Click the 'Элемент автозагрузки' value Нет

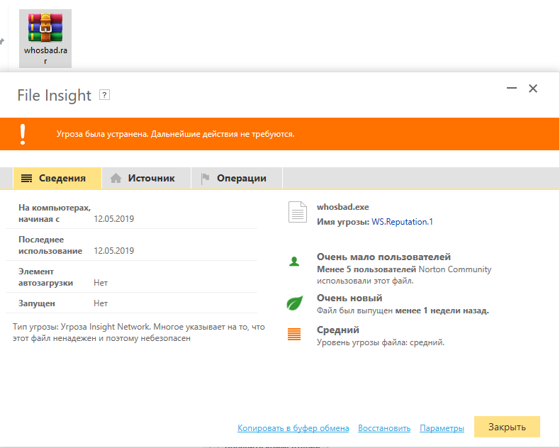click(101, 283)
